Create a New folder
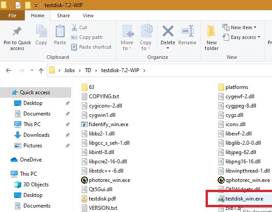This screenshot has width=272, height=212. click(211, 38)
